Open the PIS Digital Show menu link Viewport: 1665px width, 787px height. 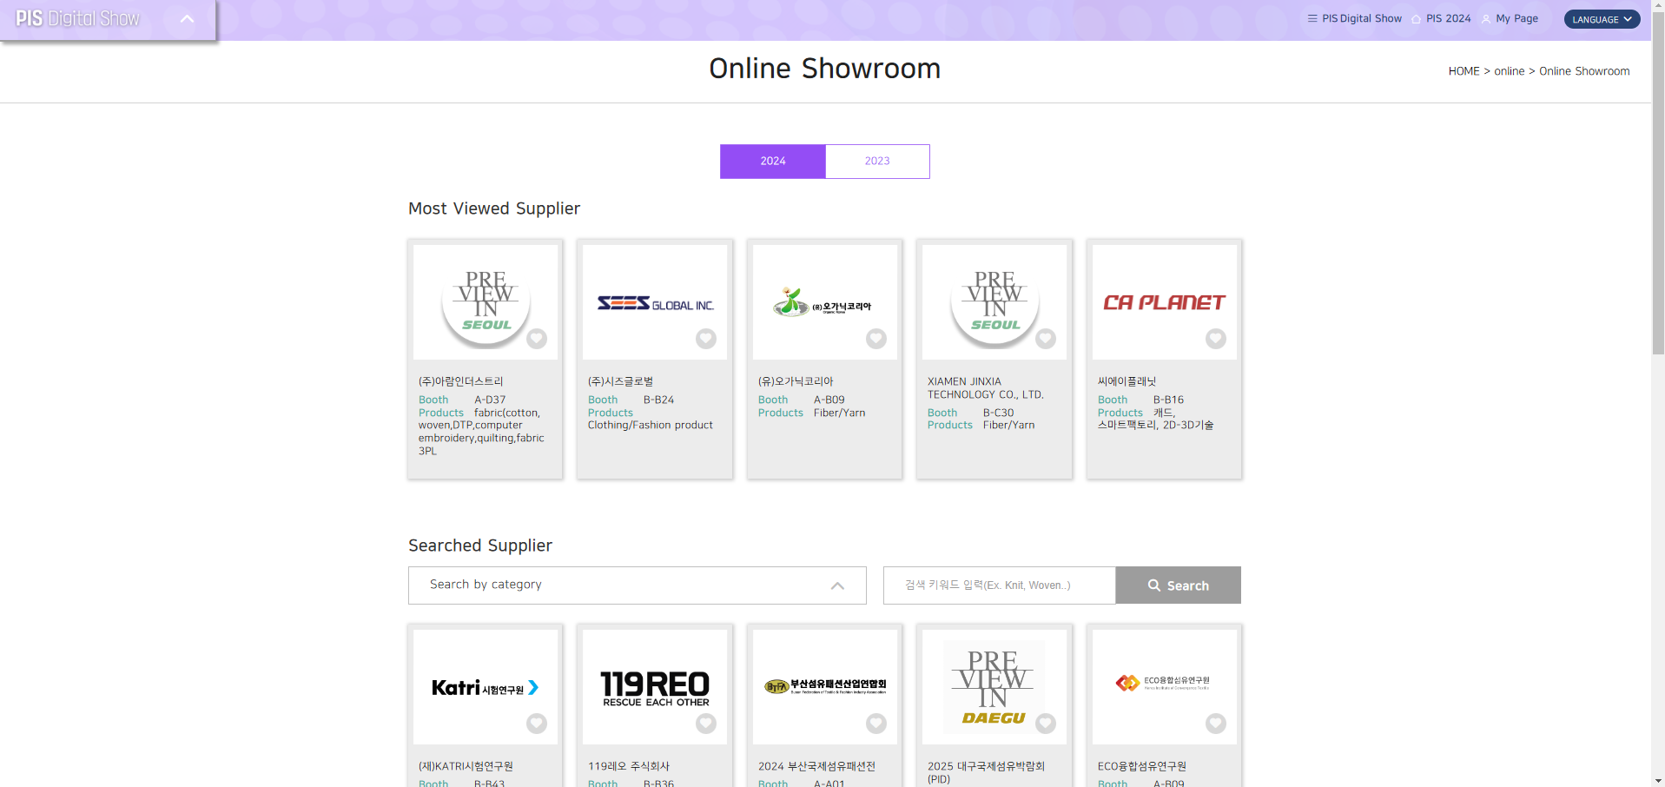[1355, 18]
